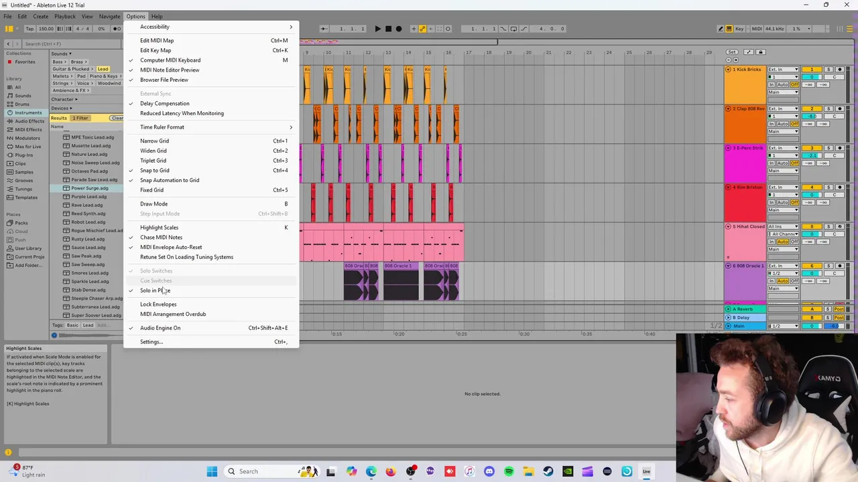
Task: Open Kick Bricks Ext. In input dropdown
Action: [783, 70]
